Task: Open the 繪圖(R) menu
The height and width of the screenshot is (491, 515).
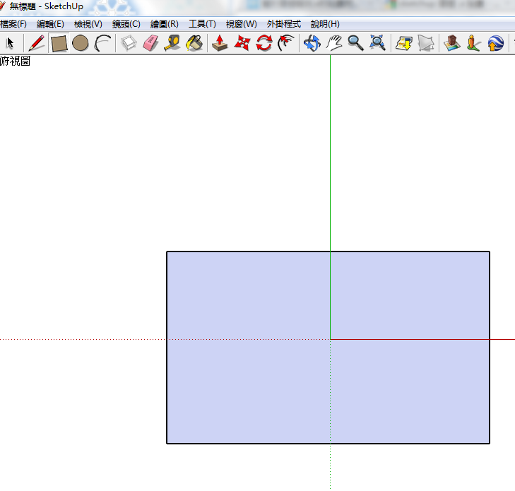Action: tap(164, 24)
